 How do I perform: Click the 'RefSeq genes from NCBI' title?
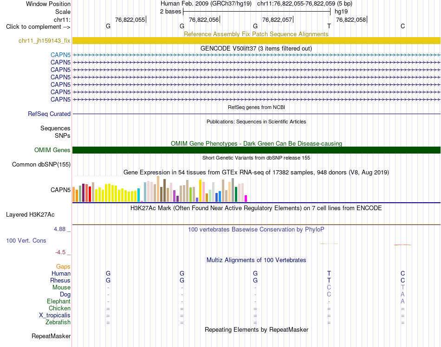[257, 107]
